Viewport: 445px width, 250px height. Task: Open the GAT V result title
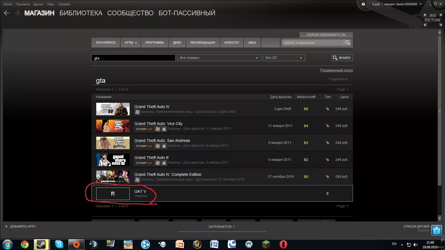pyautogui.click(x=140, y=191)
